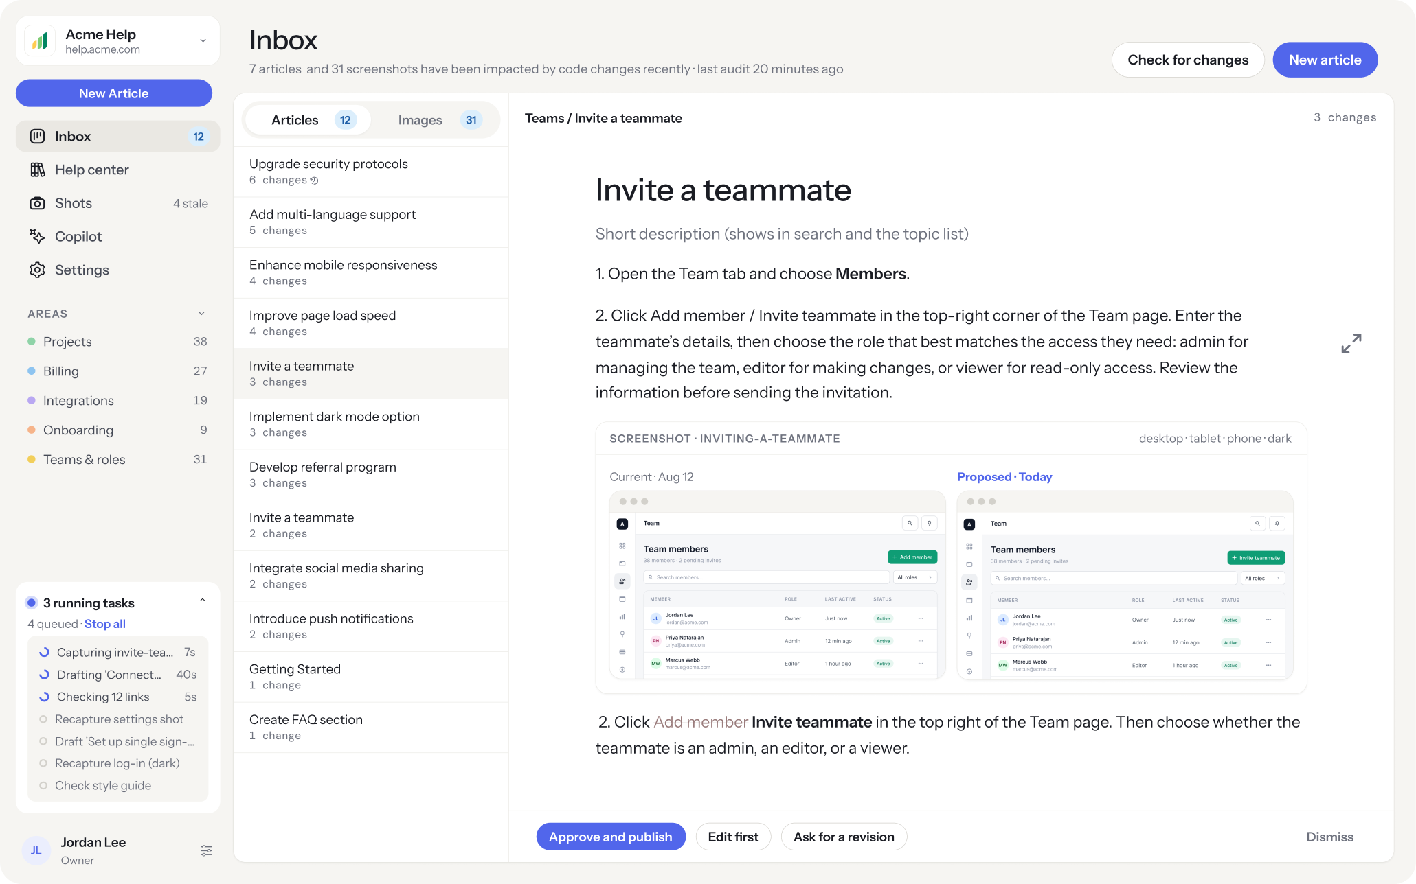Image resolution: width=1416 pixels, height=884 pixels.
Task: Click spinner icon for Drafting 'Connect' task
Action: (44, 675)
